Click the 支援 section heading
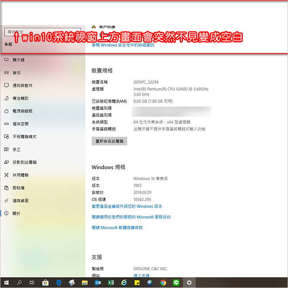Screen dimensions: 288x288 tap(97, 257)
